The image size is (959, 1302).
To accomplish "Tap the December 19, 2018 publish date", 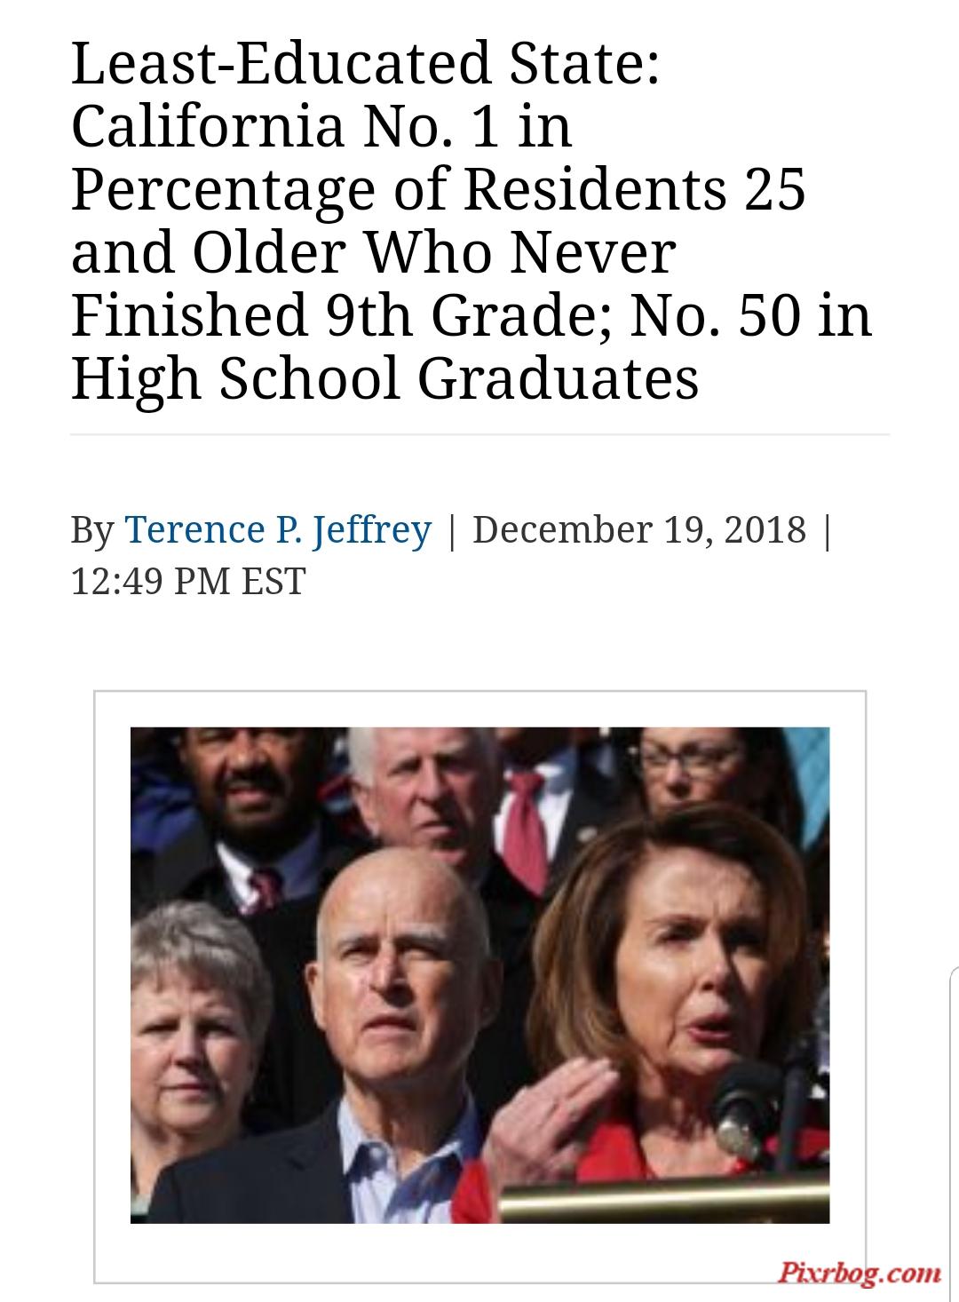I will (639, 529).
